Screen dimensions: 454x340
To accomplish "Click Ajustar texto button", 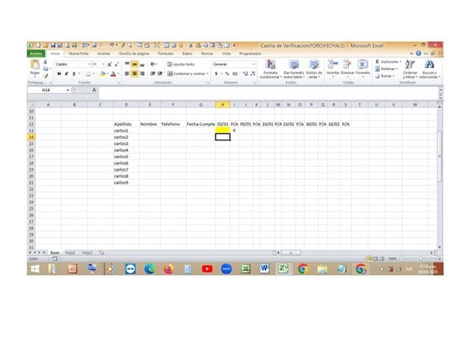I will 182,64.
